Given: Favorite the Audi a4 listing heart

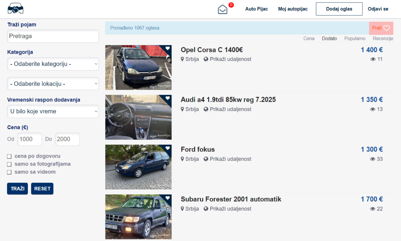Looking at the screenshot, I should [168, 98].
